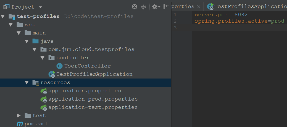This screenshot has width=287, height=127.
Task: Close the properties editor tab
Action: 199,7
